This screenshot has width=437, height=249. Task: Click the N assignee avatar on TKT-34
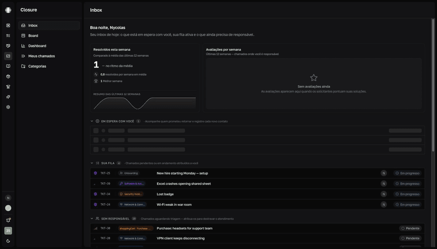coord(383,194)
